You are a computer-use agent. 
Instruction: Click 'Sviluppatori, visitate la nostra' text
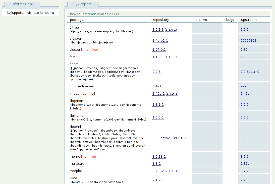[x=30, y=13]
